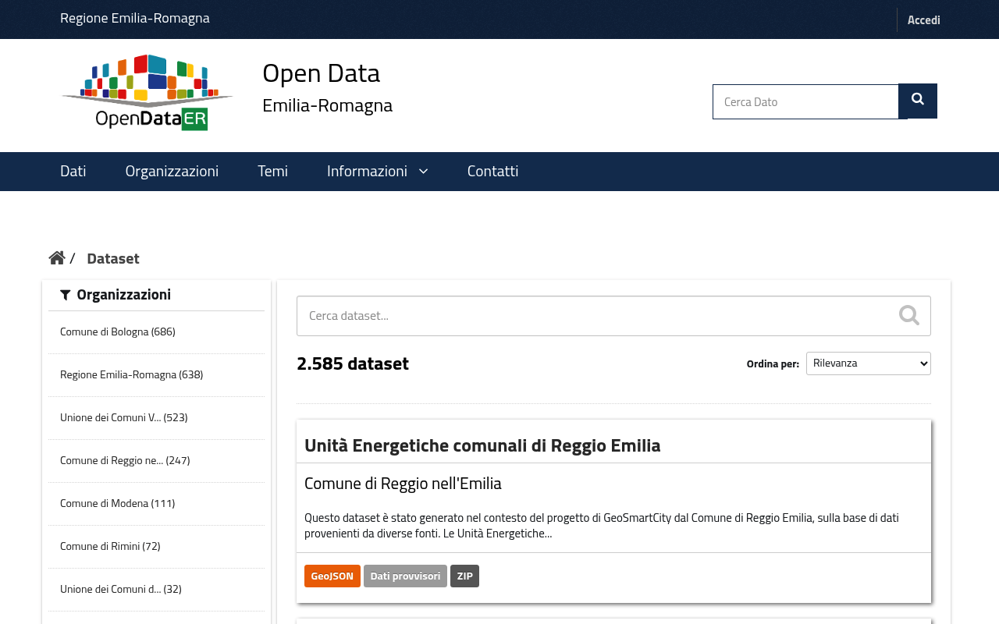Click the 2.585 dataset count heading

353,363
